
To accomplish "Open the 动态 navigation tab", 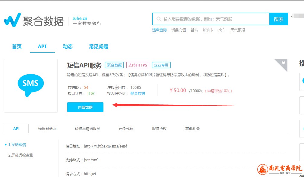I will (68, 46).
